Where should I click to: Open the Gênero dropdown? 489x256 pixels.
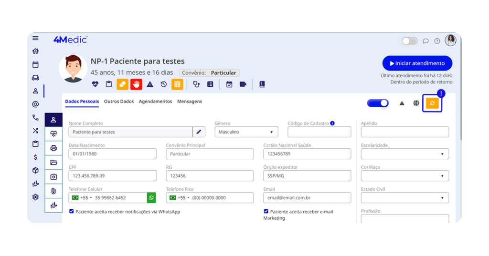[x=246, y=132]
